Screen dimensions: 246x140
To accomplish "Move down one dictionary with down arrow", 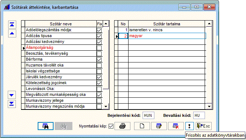I will tap(12, 95).
